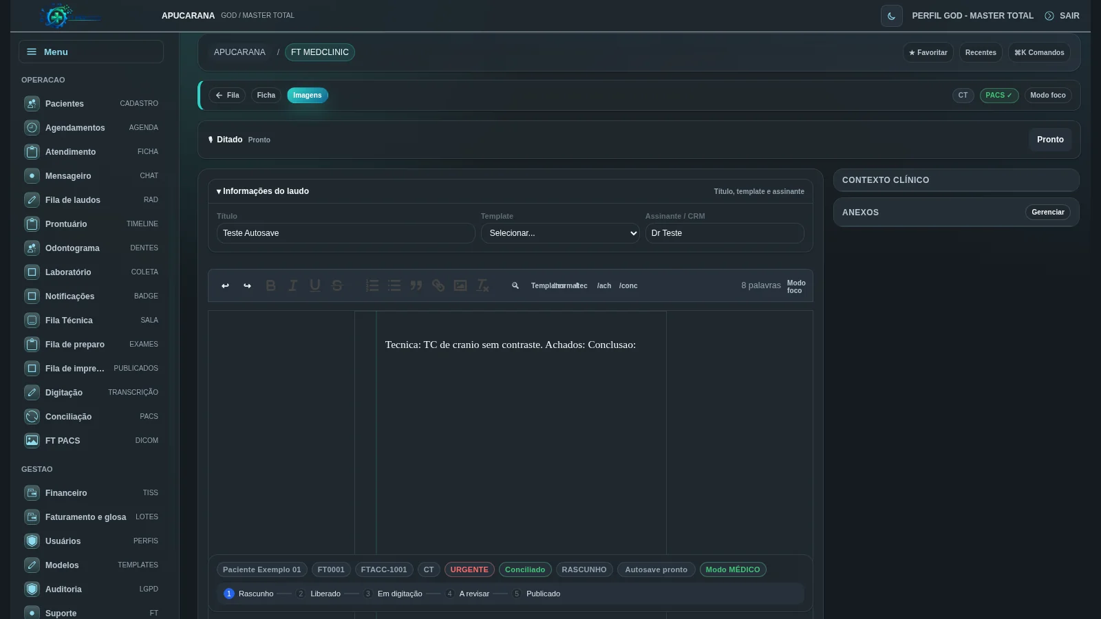Open Fila de laudos
Screen dimensions: 1101x619
click(x=91, y=200)
